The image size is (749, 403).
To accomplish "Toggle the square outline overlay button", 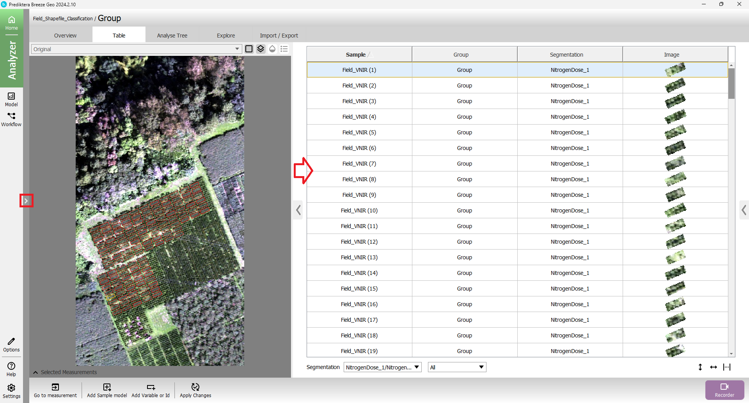I will coord(249,49).
